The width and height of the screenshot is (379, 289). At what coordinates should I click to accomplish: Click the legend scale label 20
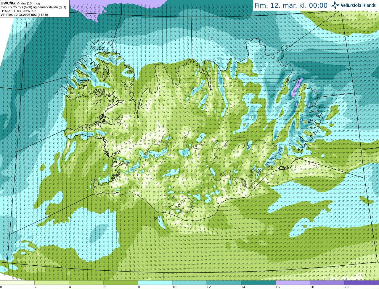(347, 287)
